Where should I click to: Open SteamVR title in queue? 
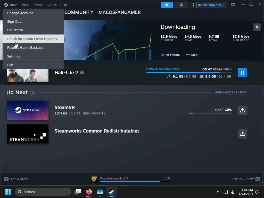(x=65, y=108)
